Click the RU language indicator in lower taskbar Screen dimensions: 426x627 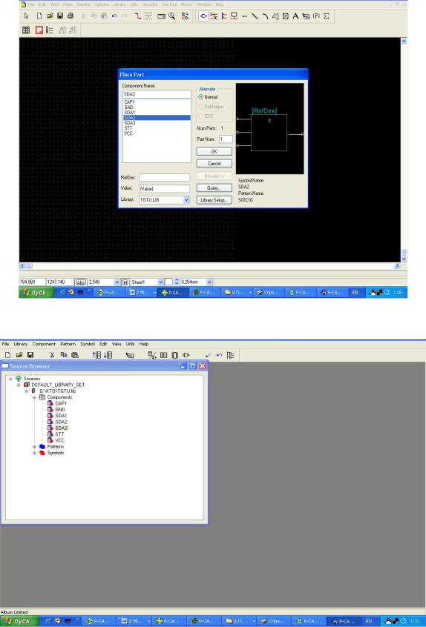coord(368,621)
